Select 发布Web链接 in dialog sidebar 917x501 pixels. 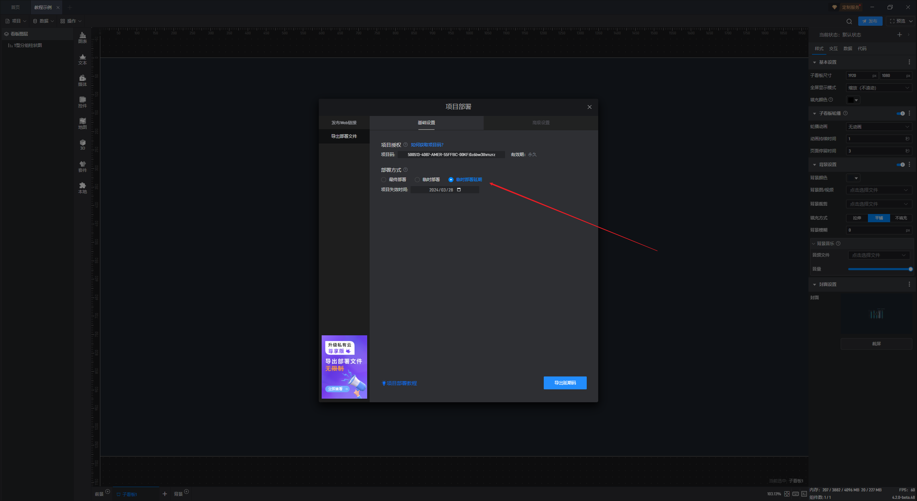344,123
